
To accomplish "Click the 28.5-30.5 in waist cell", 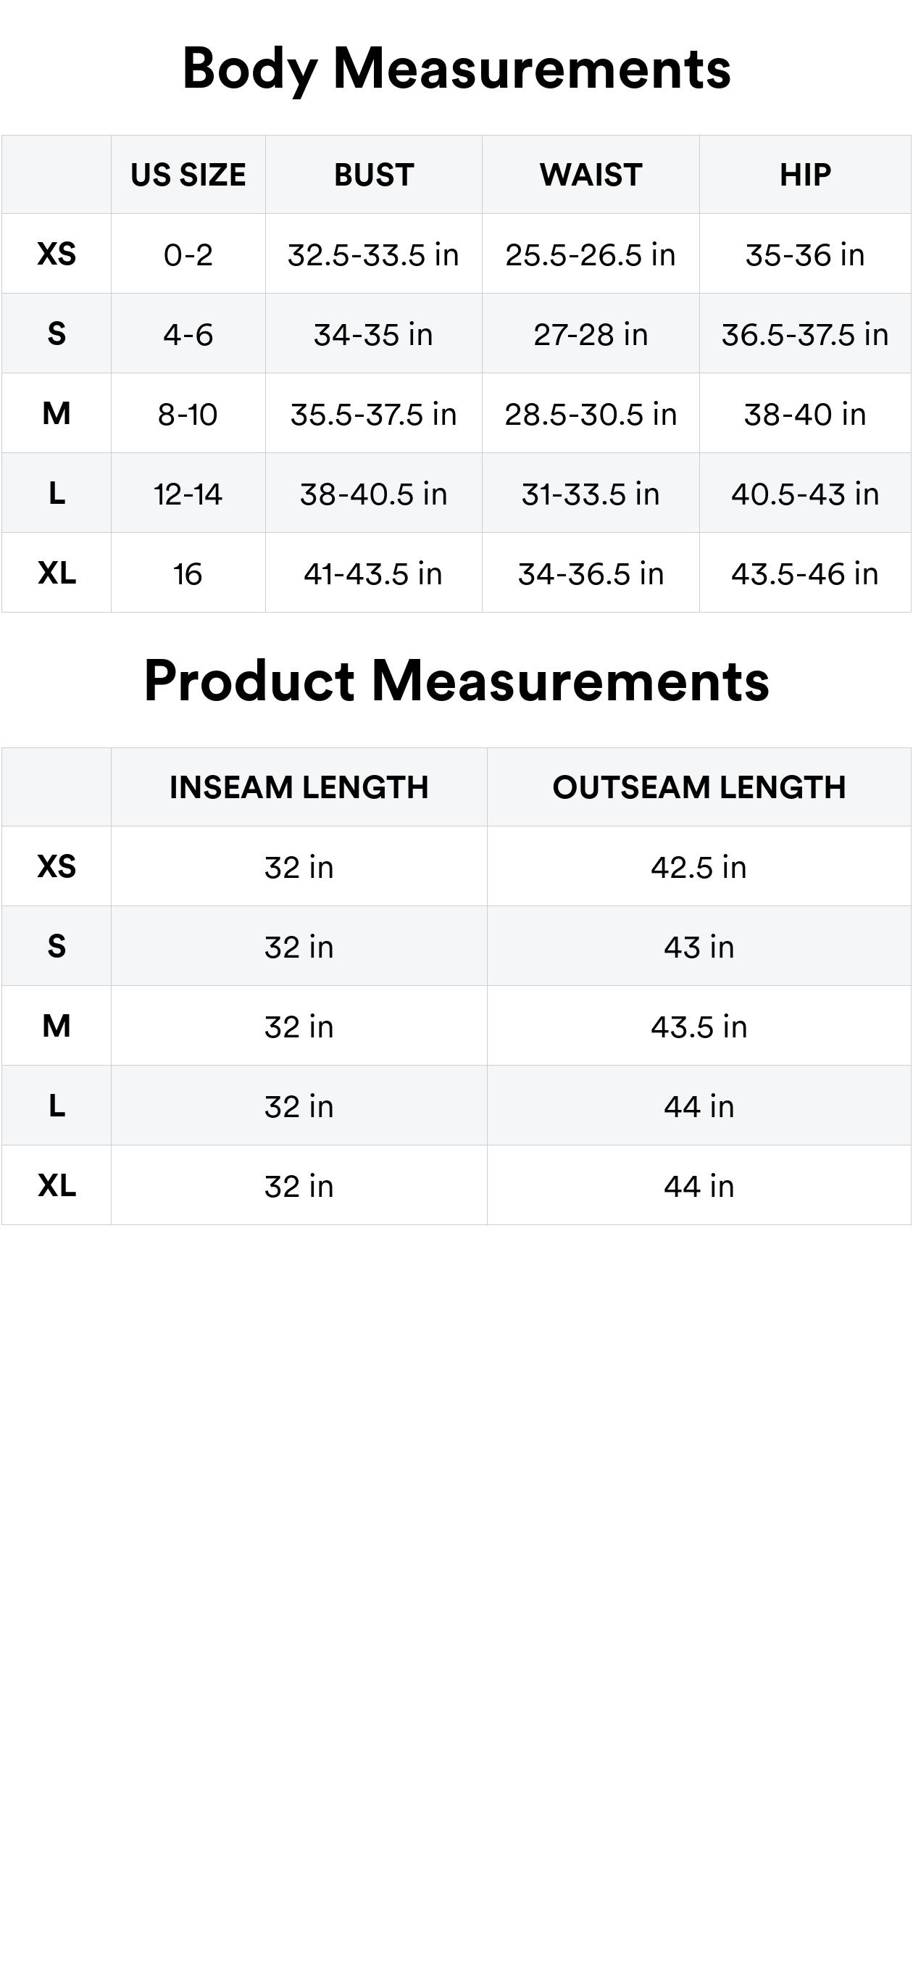I will [x=591, y=415].
